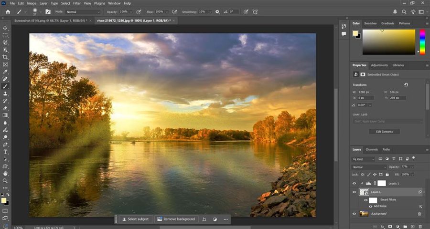The width and height of the screenshot is (430, 229).
Task: Toggle visibility of Levels 1 layer
Action: click(354, 183)
